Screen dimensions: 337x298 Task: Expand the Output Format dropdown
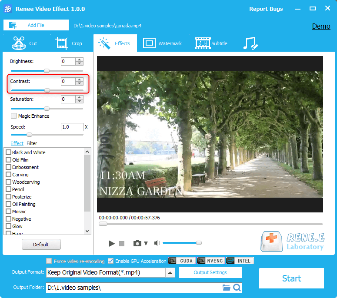(x=170, y=273)
